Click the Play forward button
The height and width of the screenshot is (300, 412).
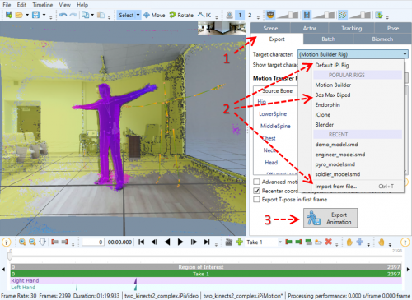tap(180, 242)
